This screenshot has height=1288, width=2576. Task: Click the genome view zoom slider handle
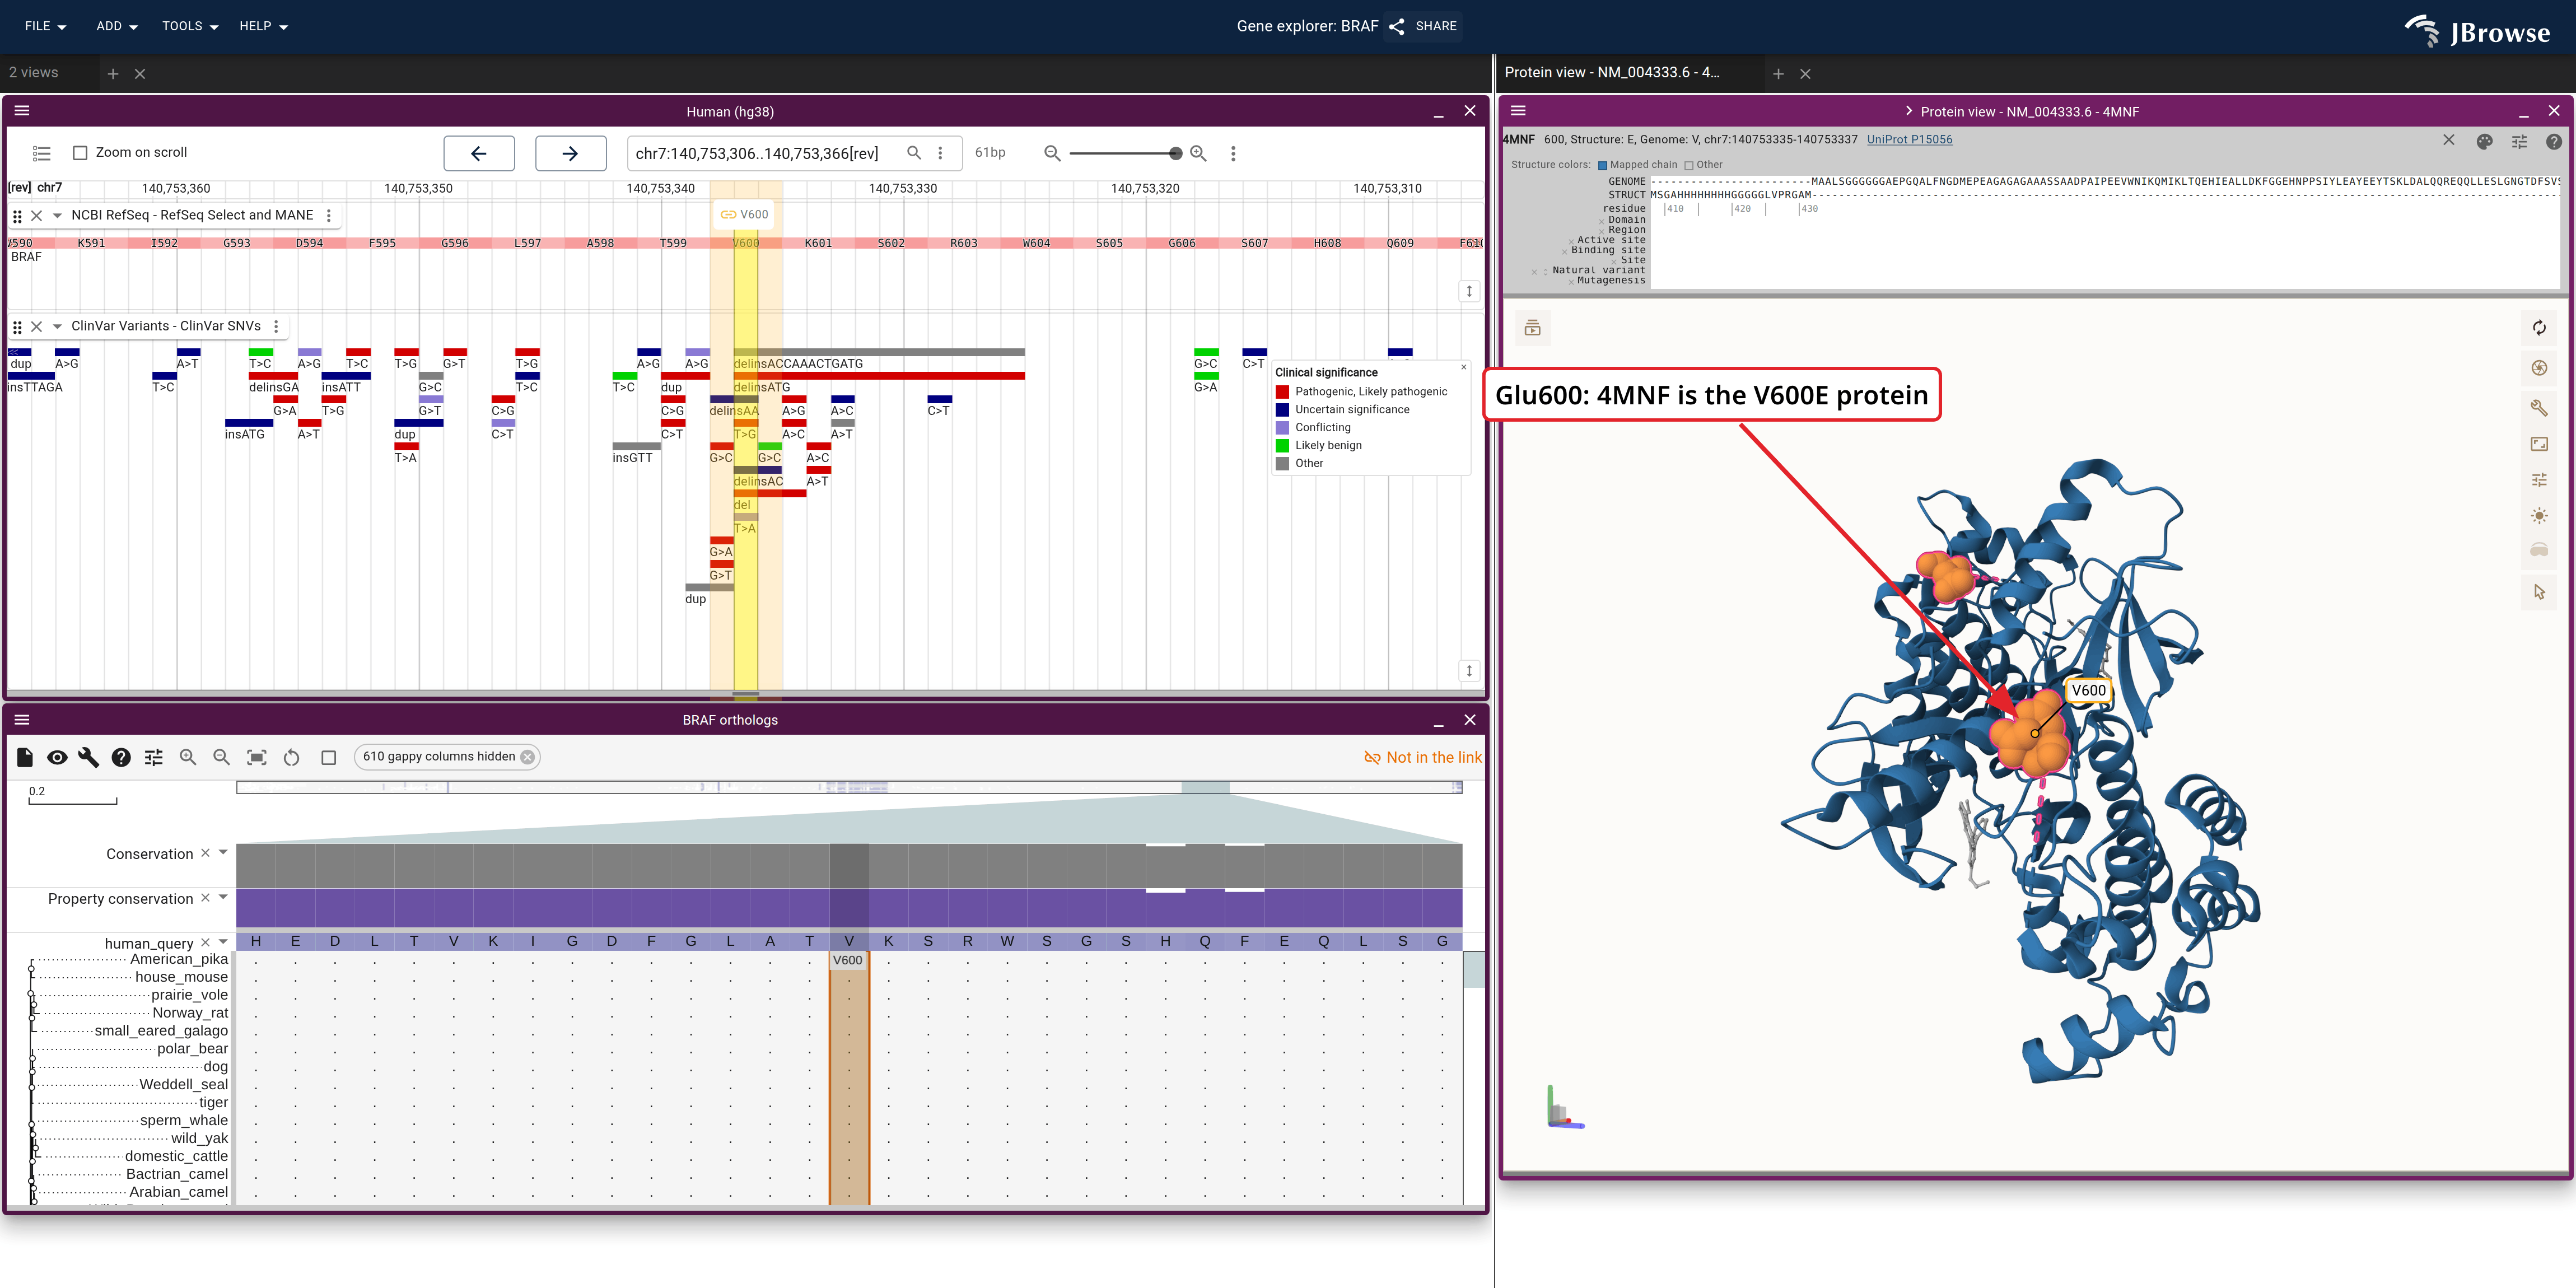(1175, 153)
